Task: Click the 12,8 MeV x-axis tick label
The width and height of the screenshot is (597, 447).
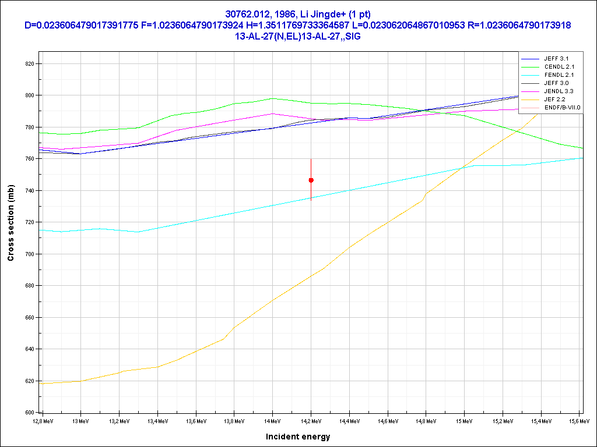Action: 43,420
